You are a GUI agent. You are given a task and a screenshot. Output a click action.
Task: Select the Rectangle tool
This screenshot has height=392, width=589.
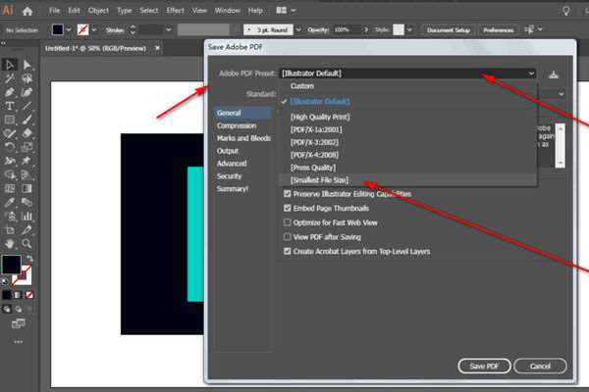[x=10, y=120]
